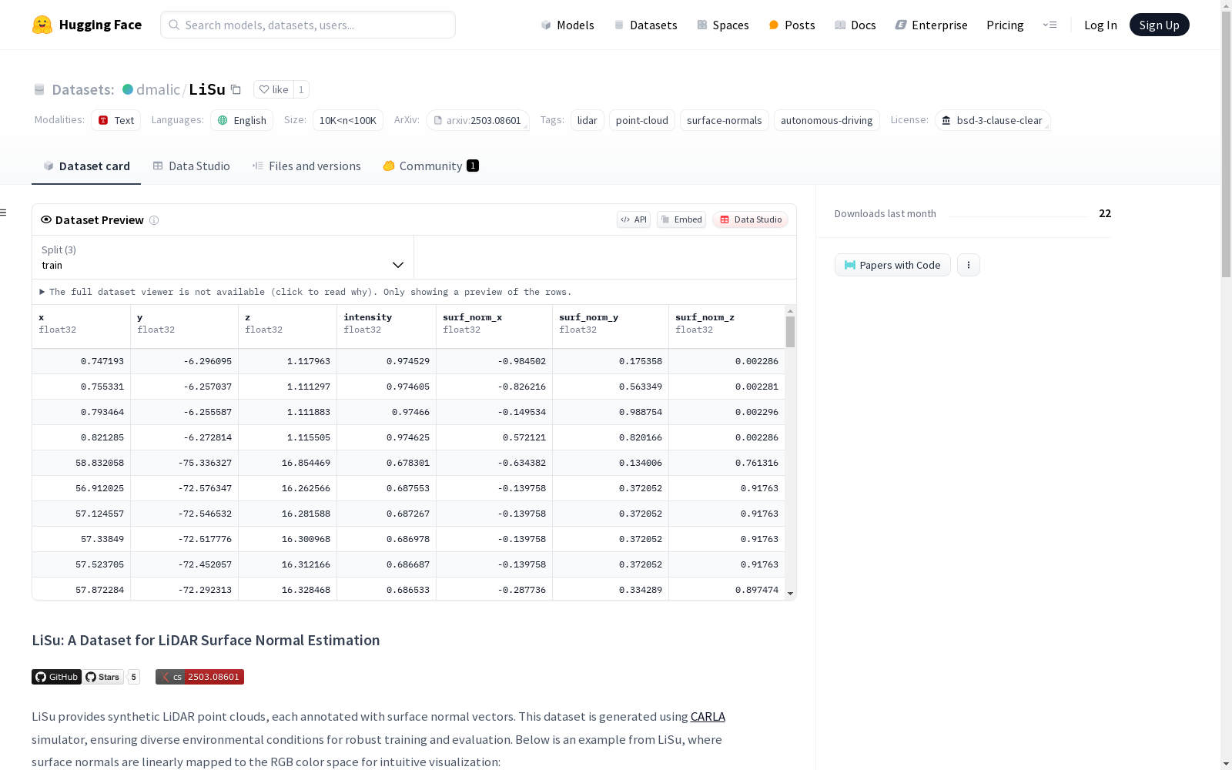Open Enterprise in the top navigation
Image resolution: width=1232 pixels, height=770 pixels.
(932, 25)
